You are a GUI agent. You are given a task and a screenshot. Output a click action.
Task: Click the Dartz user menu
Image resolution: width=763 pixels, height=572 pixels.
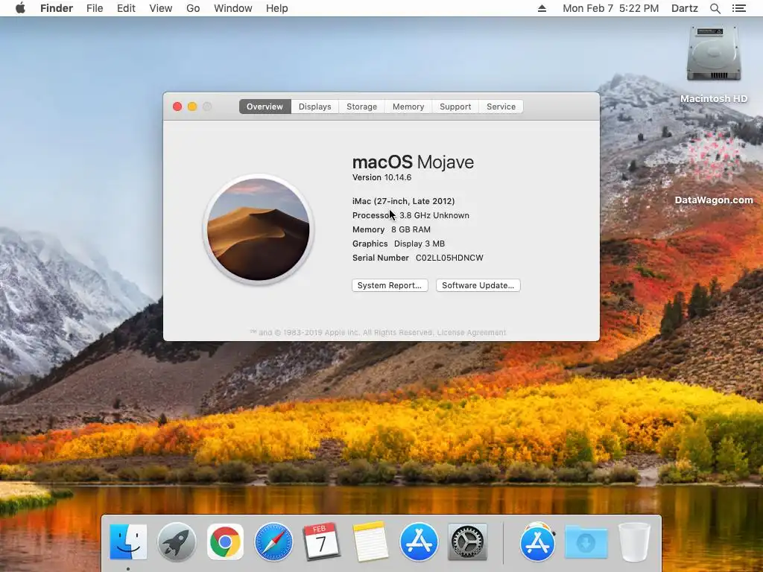tap(684, 8)
